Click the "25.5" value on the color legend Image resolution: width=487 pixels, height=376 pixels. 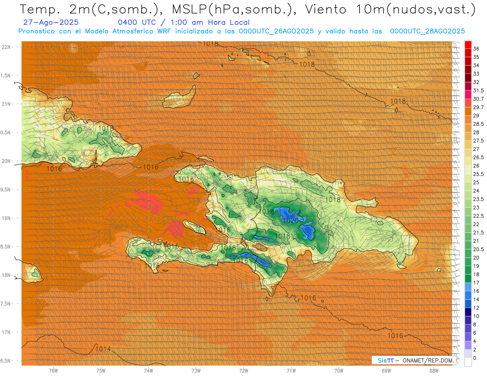tap(478, 174)
